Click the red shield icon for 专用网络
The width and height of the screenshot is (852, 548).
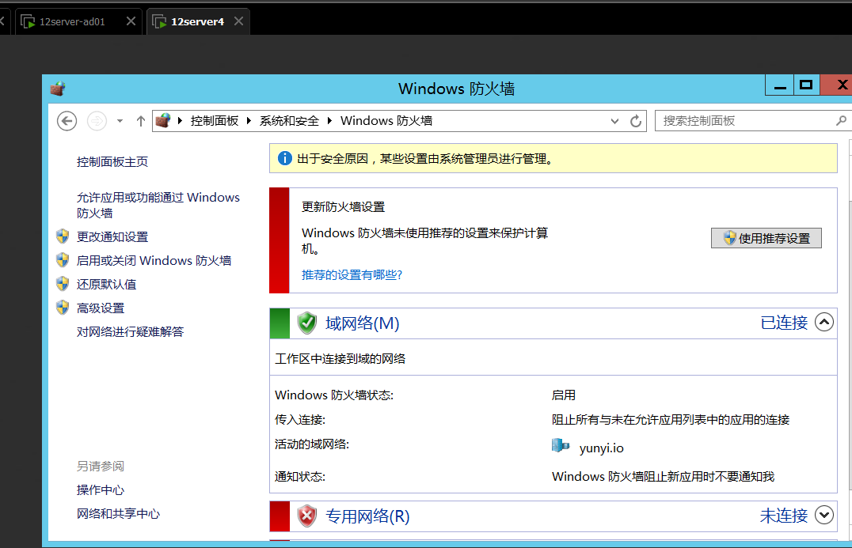[x=307, y=516]
